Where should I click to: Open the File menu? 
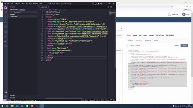point(8,4)
